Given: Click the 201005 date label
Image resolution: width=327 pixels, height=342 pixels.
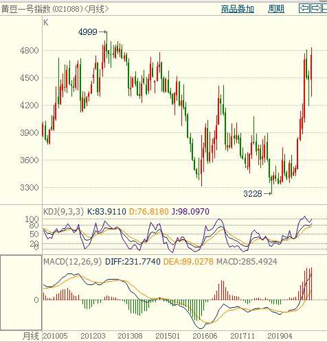Looking at the screenshot, I should [55, 336].
